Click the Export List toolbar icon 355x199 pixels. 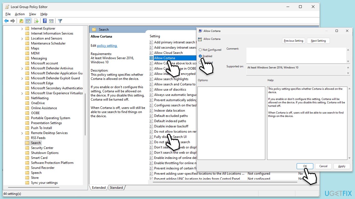(x=36, y=21)
